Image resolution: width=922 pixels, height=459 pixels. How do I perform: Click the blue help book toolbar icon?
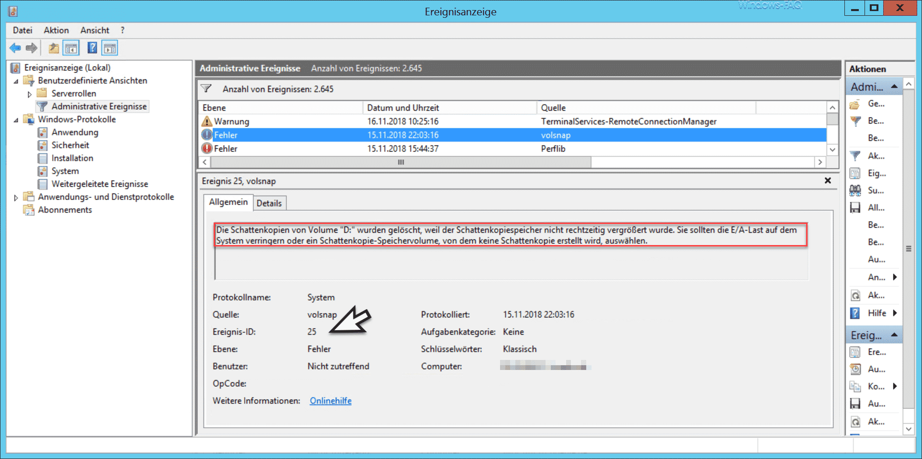pyautogui.click(x=92, y=48)
